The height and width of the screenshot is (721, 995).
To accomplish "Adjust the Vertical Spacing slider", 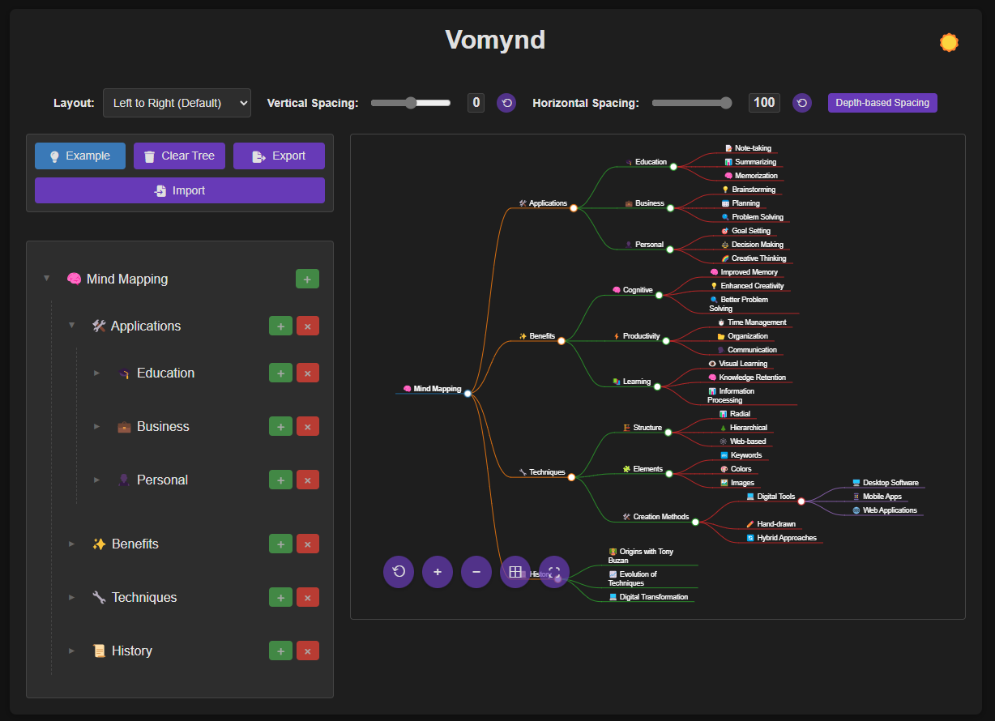I will (411, 103).
